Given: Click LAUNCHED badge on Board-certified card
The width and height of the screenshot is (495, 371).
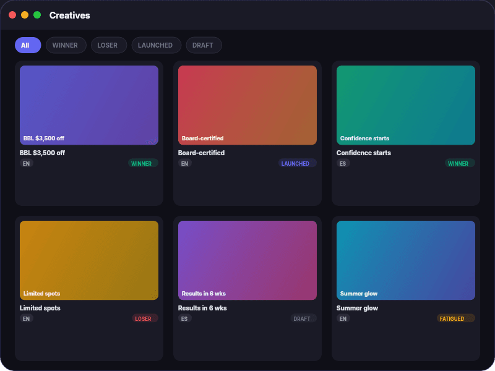Looking at the screenshot, I should pyautogui.click(x=298, y=163).
